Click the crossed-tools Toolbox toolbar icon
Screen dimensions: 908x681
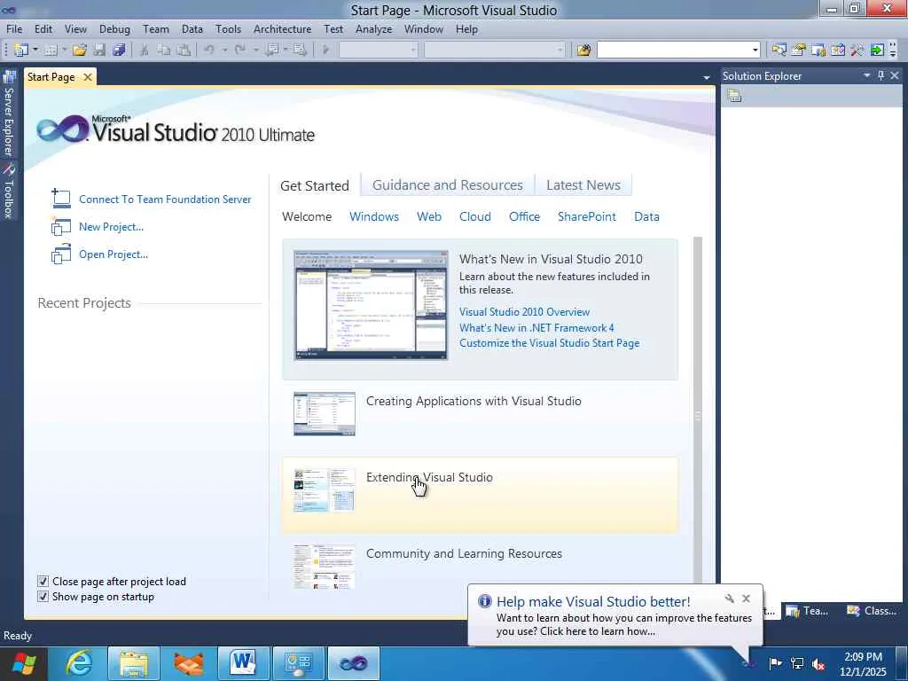tap(857, 50)
